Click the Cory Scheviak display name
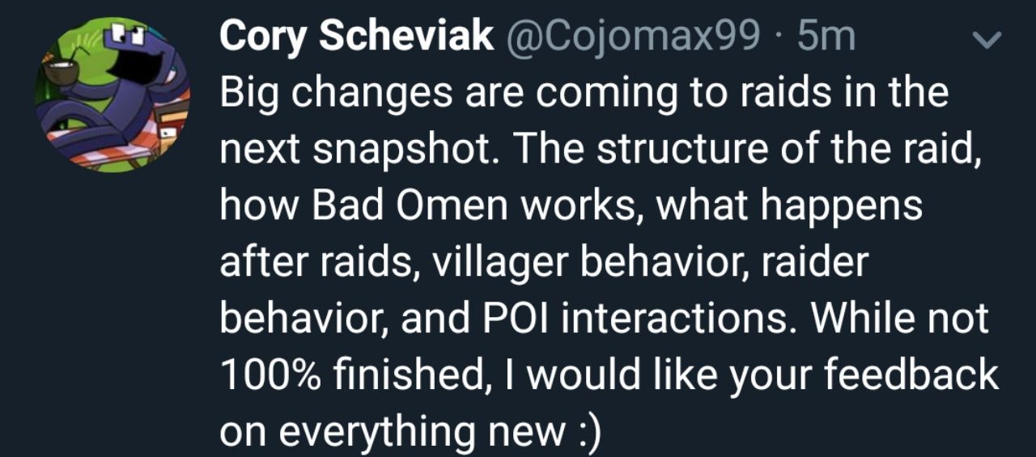The width and height of the screenshot is (1036, 457). (x=357, y=36)
